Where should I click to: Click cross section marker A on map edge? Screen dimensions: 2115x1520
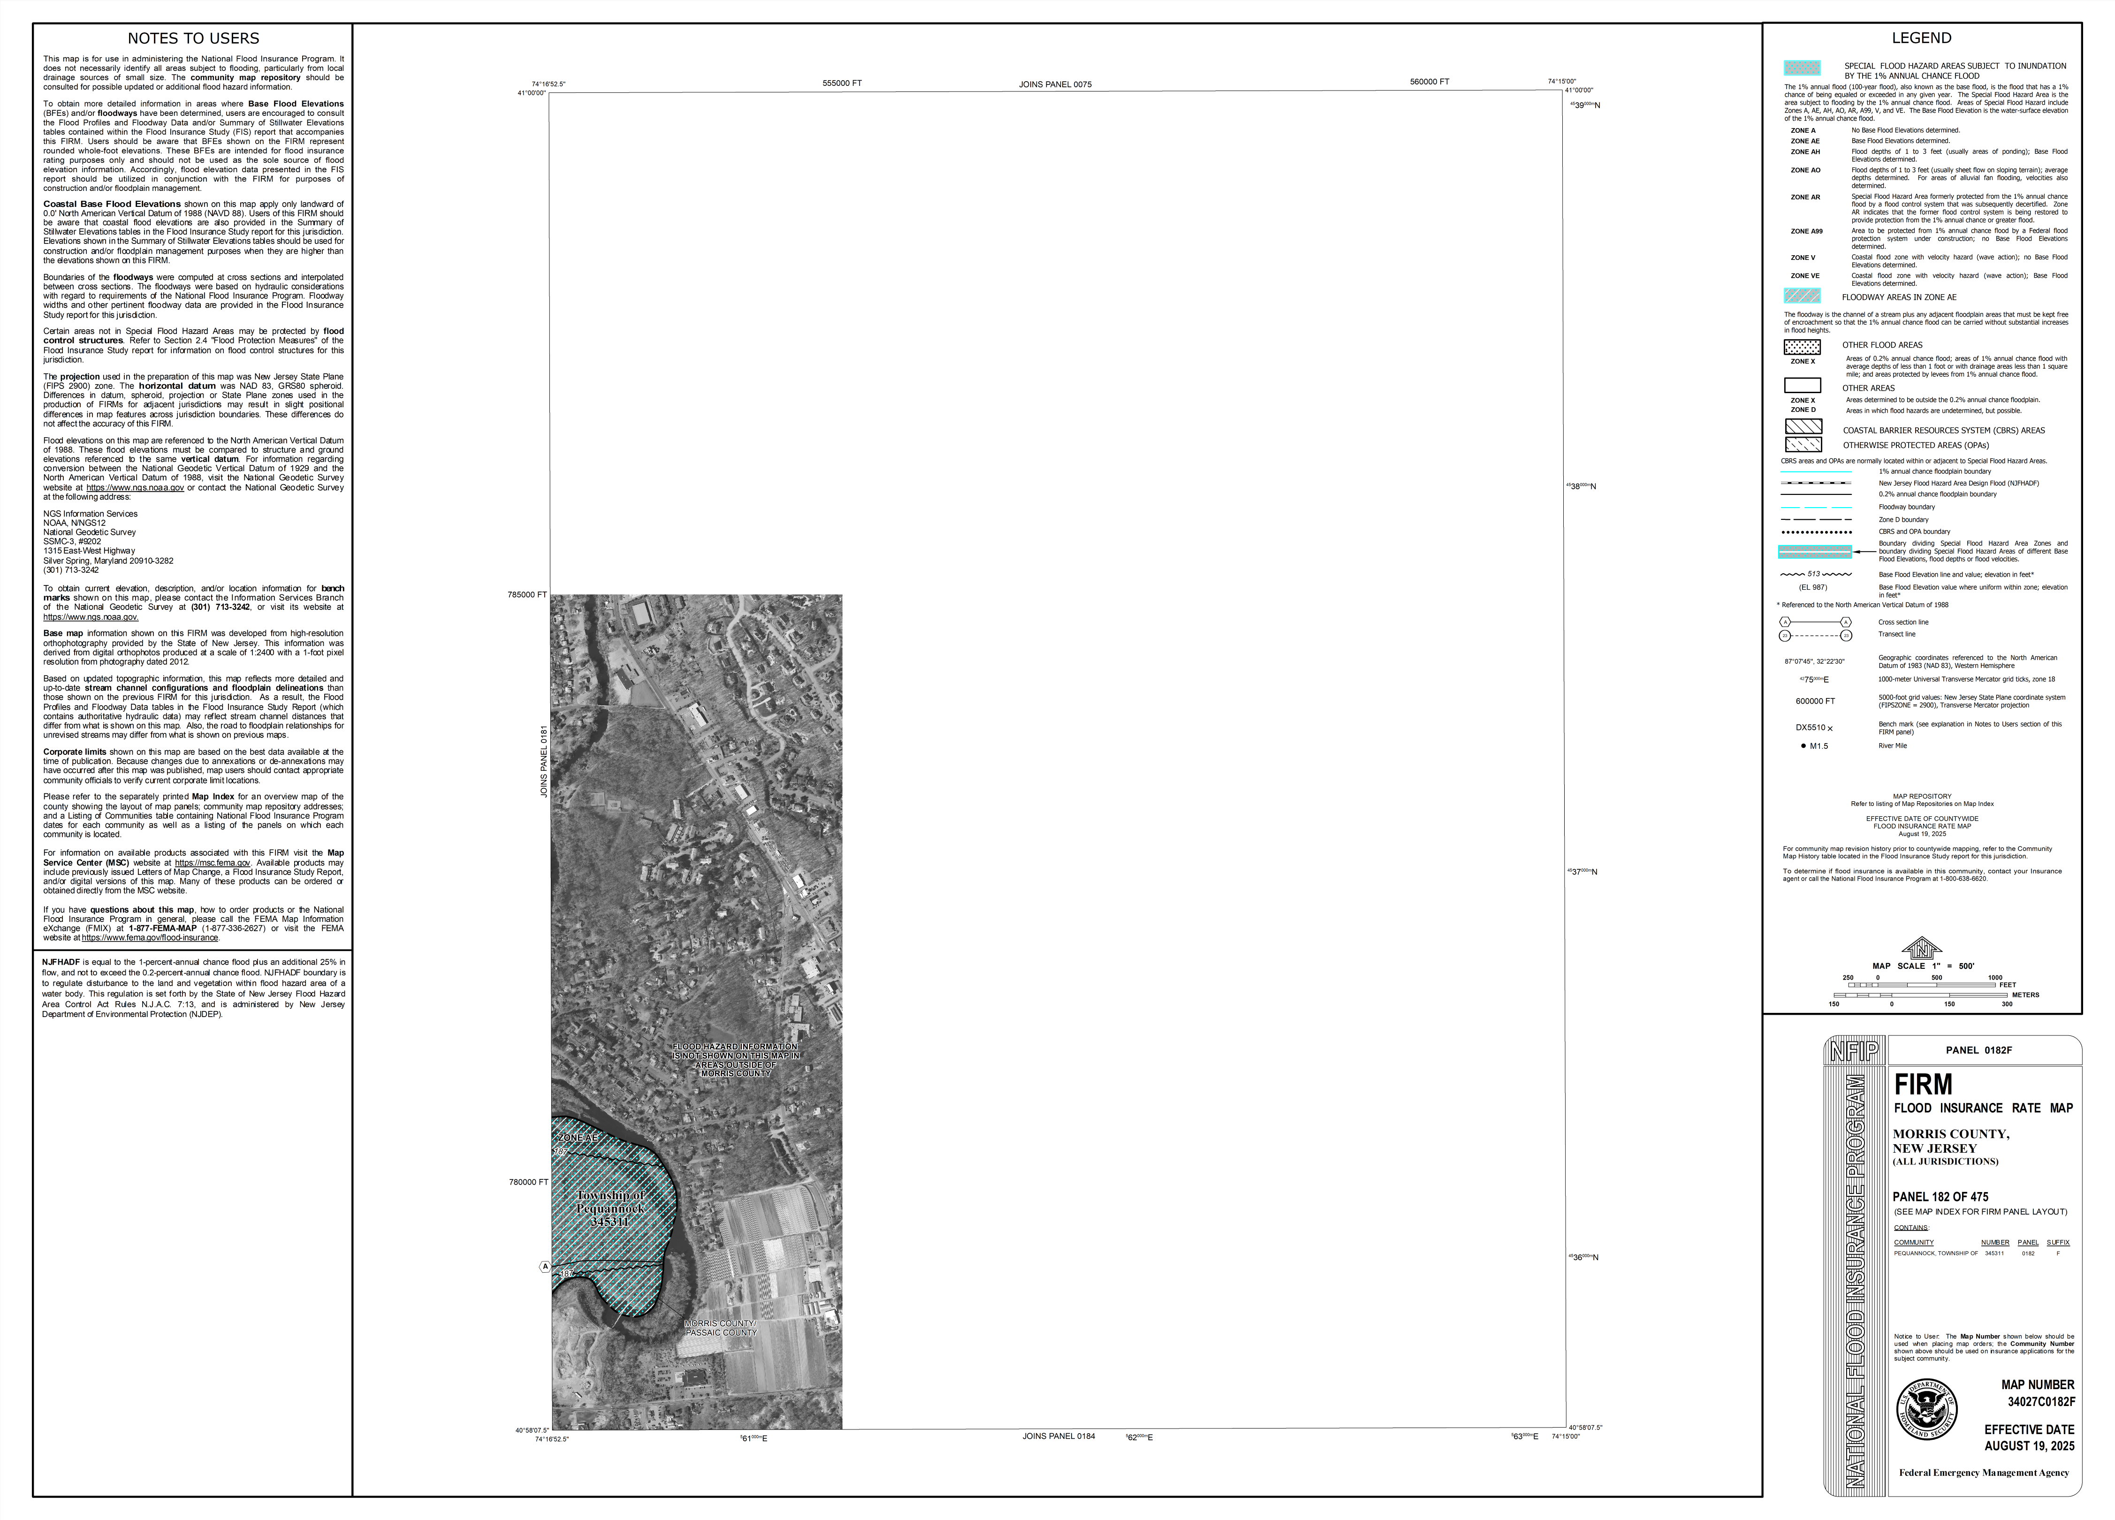545,1266
